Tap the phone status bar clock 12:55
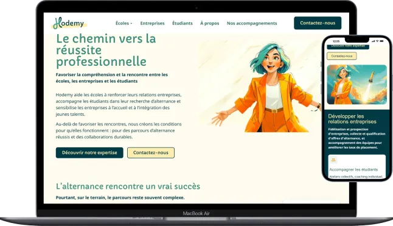 coord(336,41)
